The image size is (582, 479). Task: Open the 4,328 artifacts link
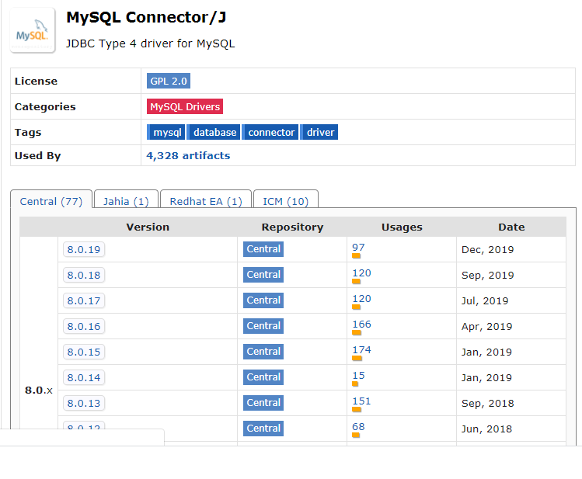(188, 155)
